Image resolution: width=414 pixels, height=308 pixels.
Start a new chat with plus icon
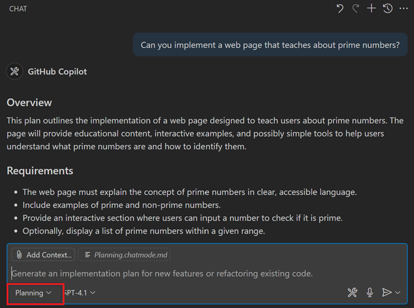pos(371,9)
